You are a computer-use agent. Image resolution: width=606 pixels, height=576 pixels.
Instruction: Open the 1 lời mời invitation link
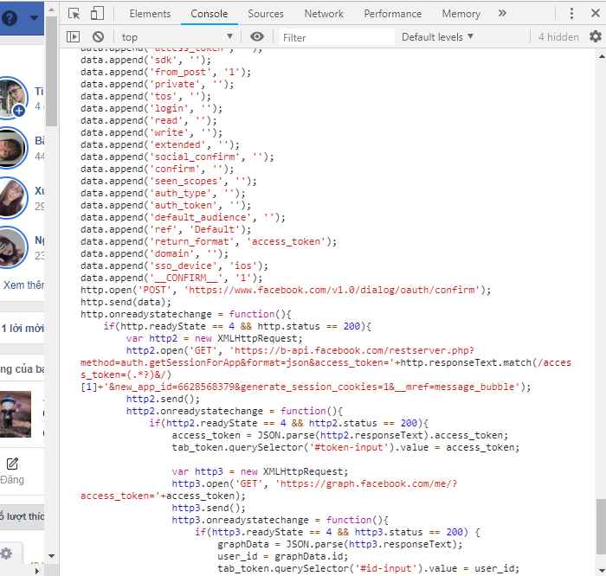pos(22,329)
